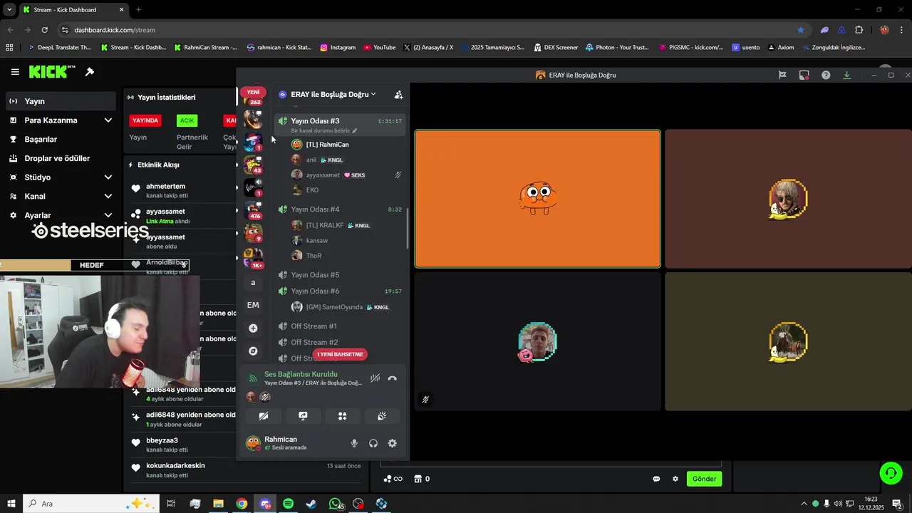912x513 pixels.
Task: Click the EM server icon
Action: [x=253, y=305]
